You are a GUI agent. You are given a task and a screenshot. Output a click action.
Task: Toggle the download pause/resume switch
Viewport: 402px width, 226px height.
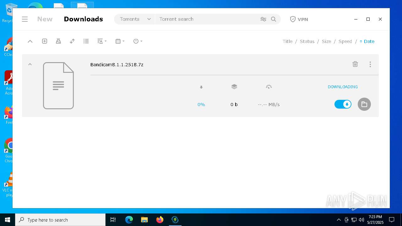pos(343,104)
